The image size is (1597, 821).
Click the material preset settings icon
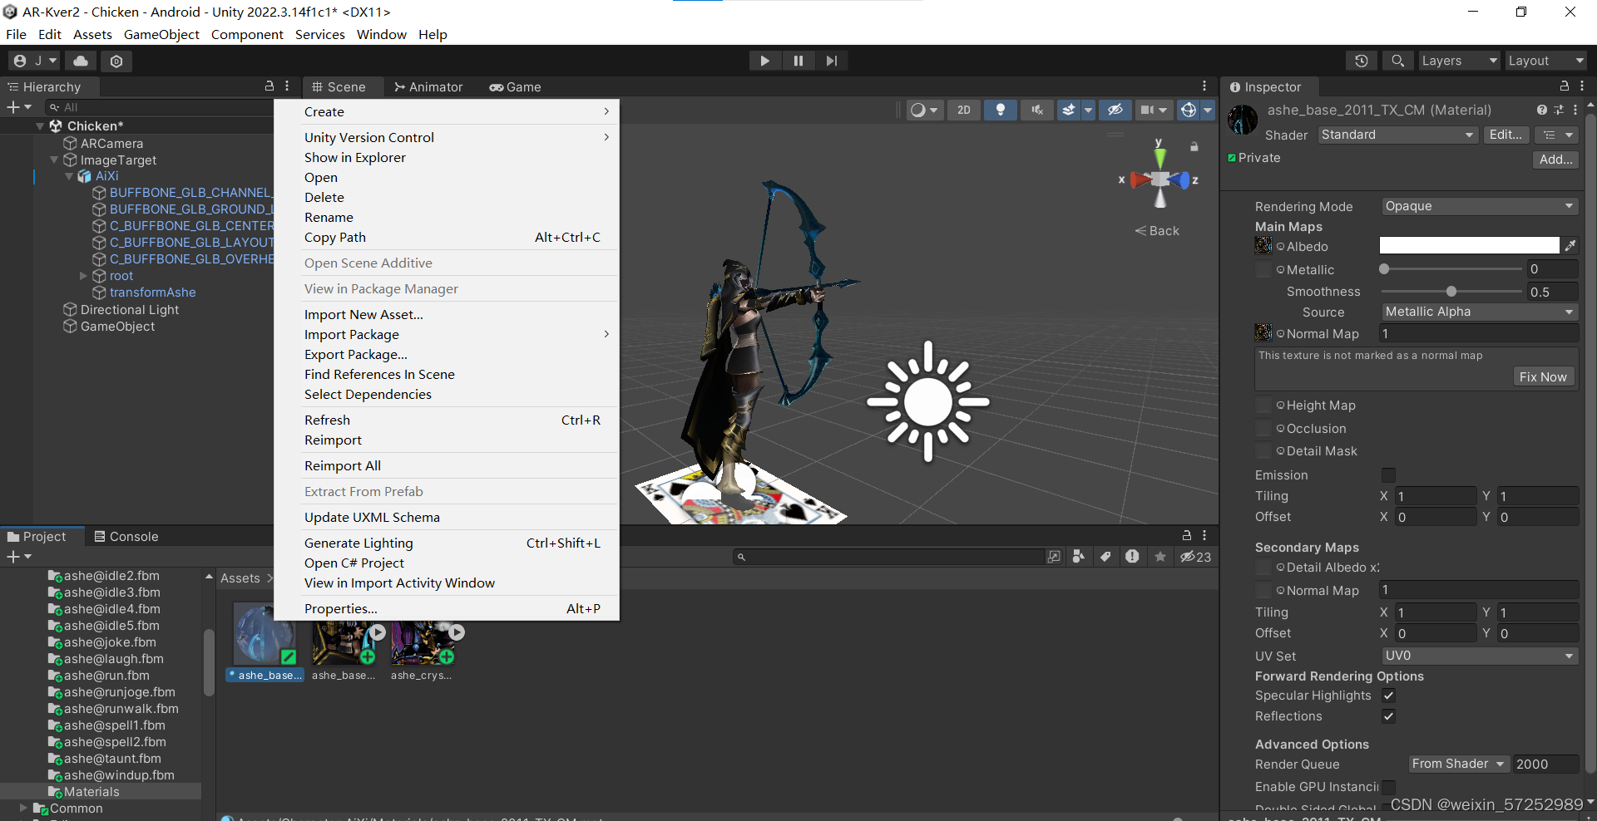pos(1559,110)
